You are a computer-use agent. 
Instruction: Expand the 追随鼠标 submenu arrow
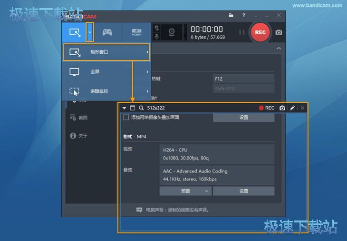pos(147,91)
